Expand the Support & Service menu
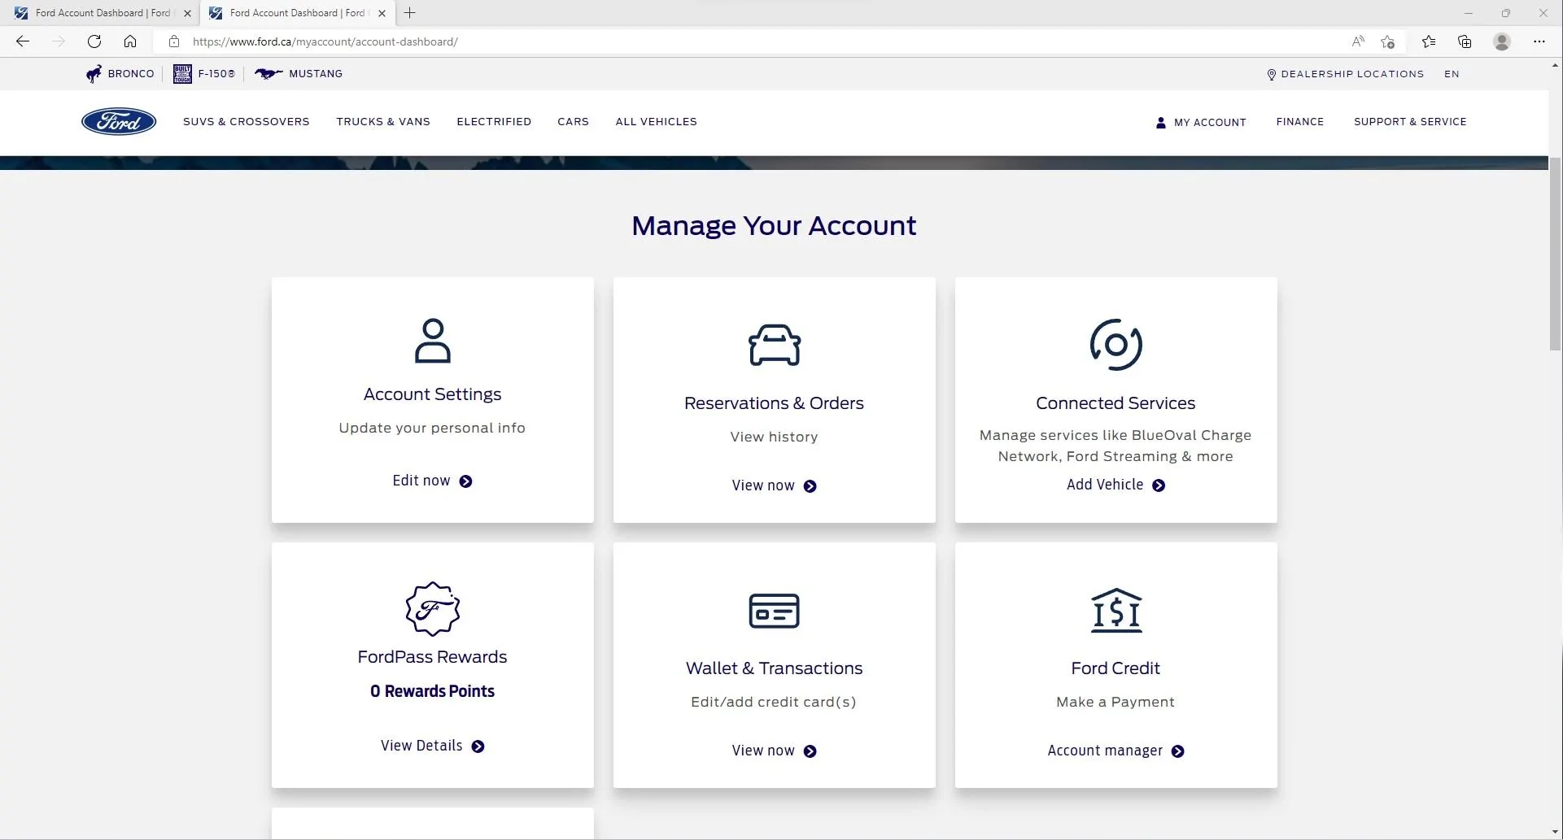Viewport: 1563px width, 840px height. [x=1410, y=122]
